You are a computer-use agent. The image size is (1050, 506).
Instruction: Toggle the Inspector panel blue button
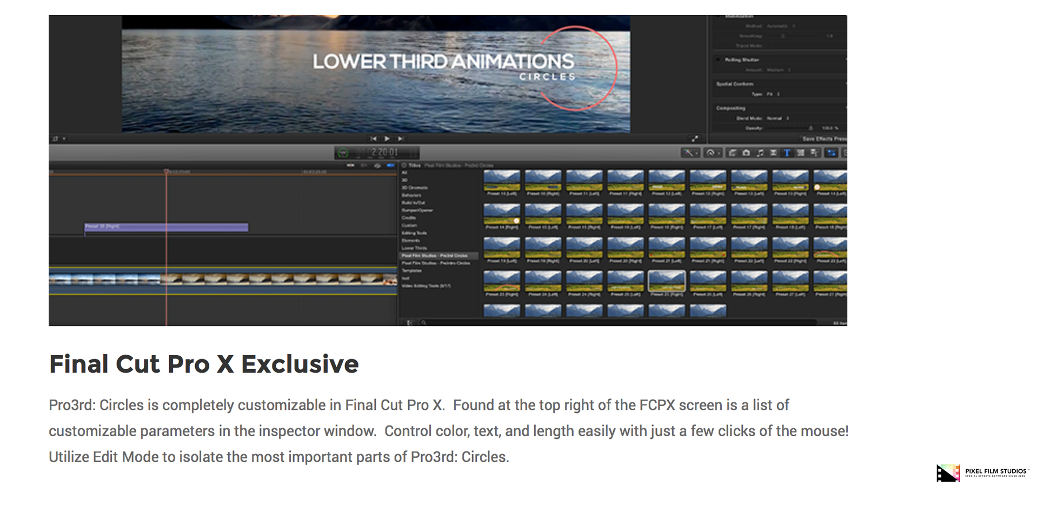pos(832,153)
